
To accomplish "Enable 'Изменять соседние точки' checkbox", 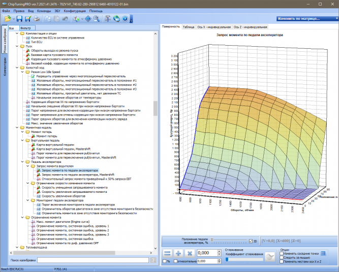I will 282,253.
